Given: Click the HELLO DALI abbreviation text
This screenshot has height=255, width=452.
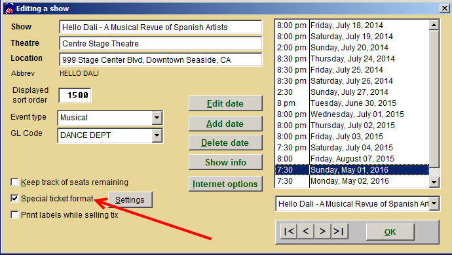Looking at the screenshot, I should (79, 73).
